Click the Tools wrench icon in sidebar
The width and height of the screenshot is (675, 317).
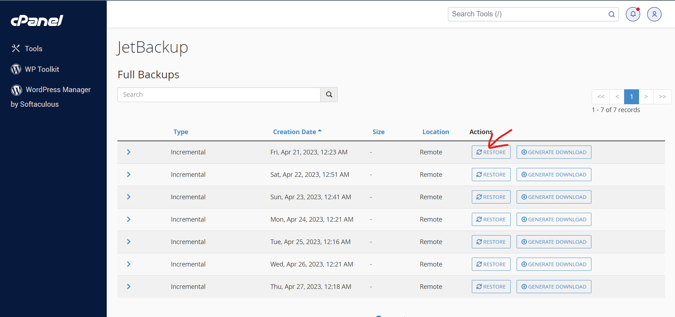click(x=16, y=48)
